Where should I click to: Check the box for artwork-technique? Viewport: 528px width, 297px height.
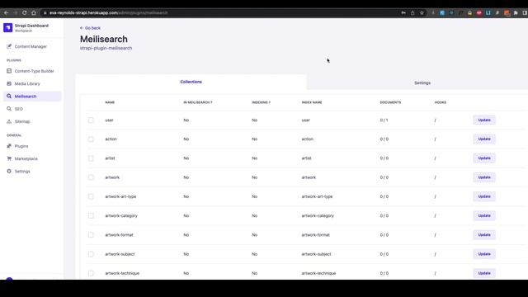[x=91, y=273]
